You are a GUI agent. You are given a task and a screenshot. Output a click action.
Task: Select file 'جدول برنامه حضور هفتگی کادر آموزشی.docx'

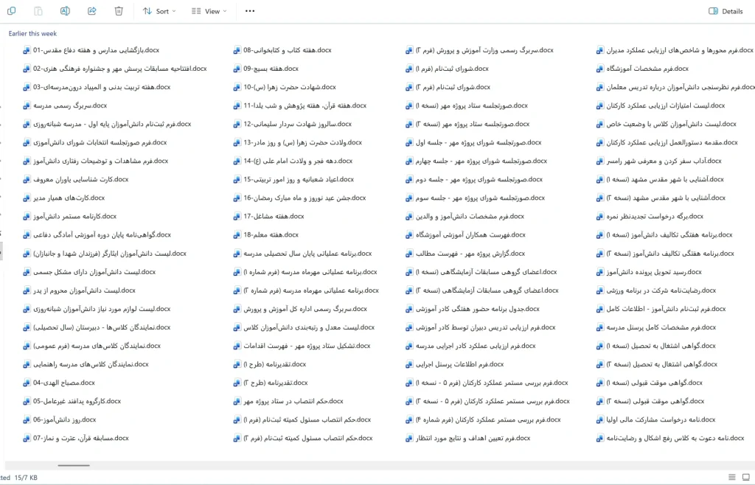[x=473, y=309]
